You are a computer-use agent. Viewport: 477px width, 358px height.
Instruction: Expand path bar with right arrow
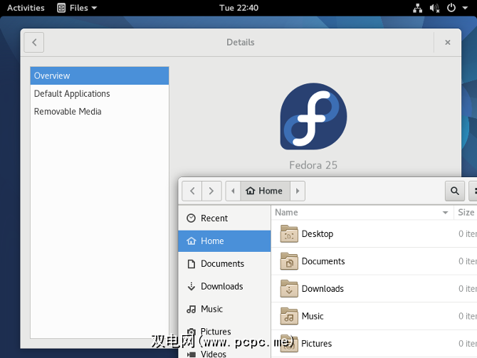click(298, 191)
